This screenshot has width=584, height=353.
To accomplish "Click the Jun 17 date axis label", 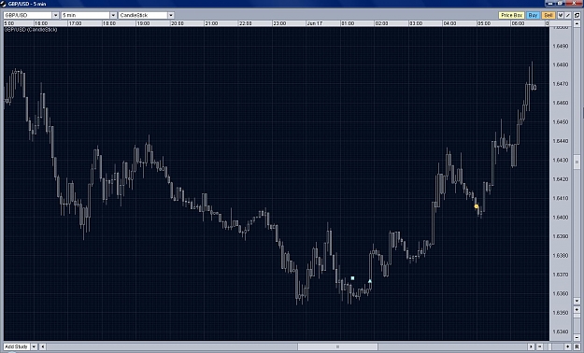I will 315,23.
